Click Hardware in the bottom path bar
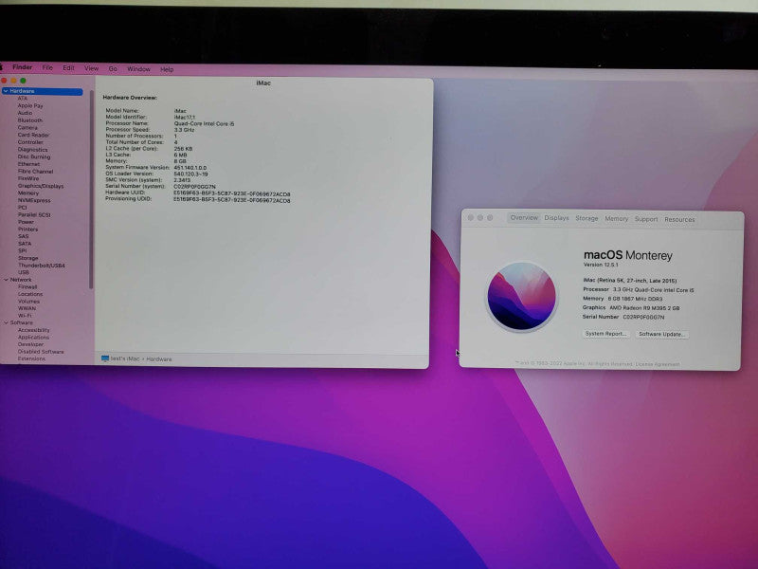Screen dimensions: 758x569 pyautogui.click(x=159, y=359)
